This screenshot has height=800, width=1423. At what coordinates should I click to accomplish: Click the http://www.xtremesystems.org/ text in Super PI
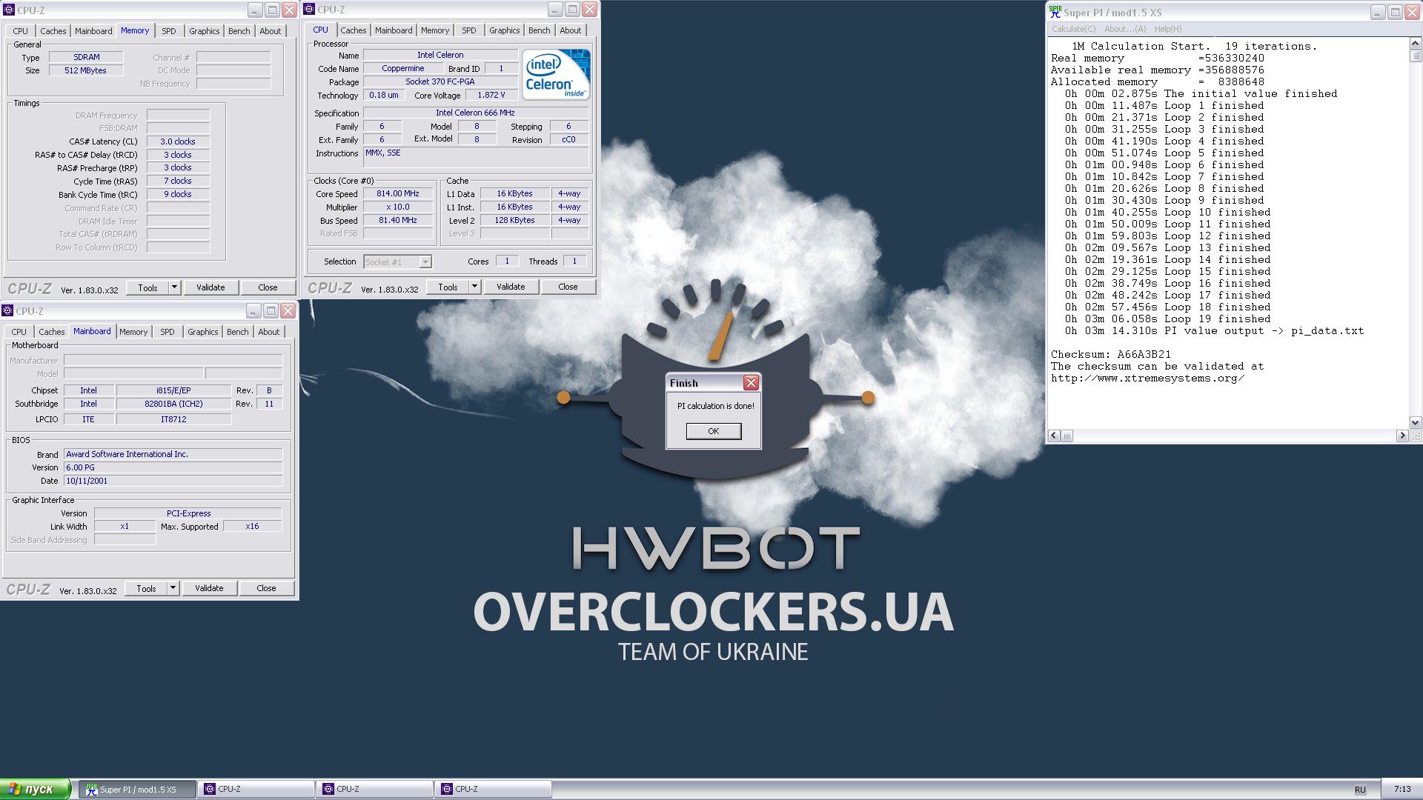coord(1147,378)
